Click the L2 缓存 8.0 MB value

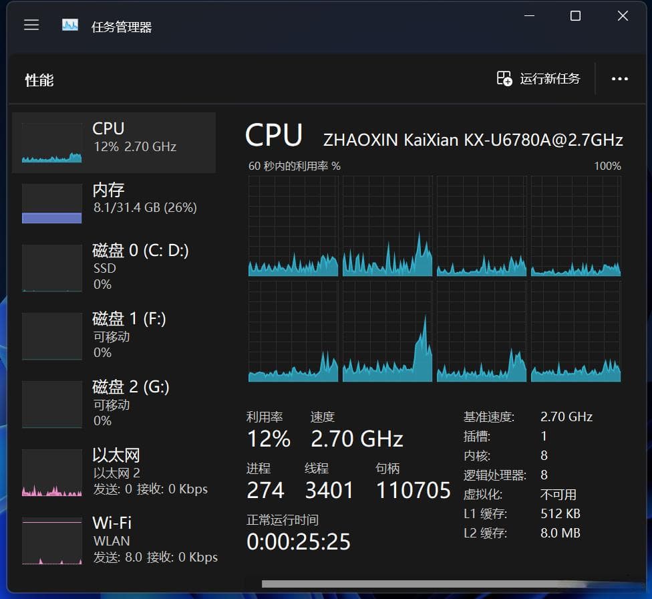pos(560,533)
